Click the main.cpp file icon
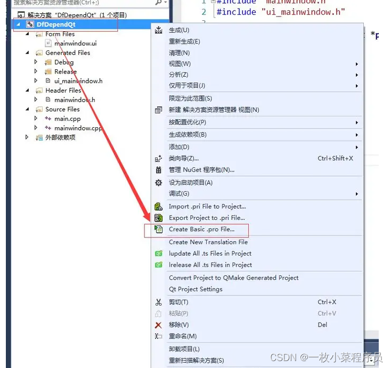The height and width of the screenshot is (368, 391). 48,118
